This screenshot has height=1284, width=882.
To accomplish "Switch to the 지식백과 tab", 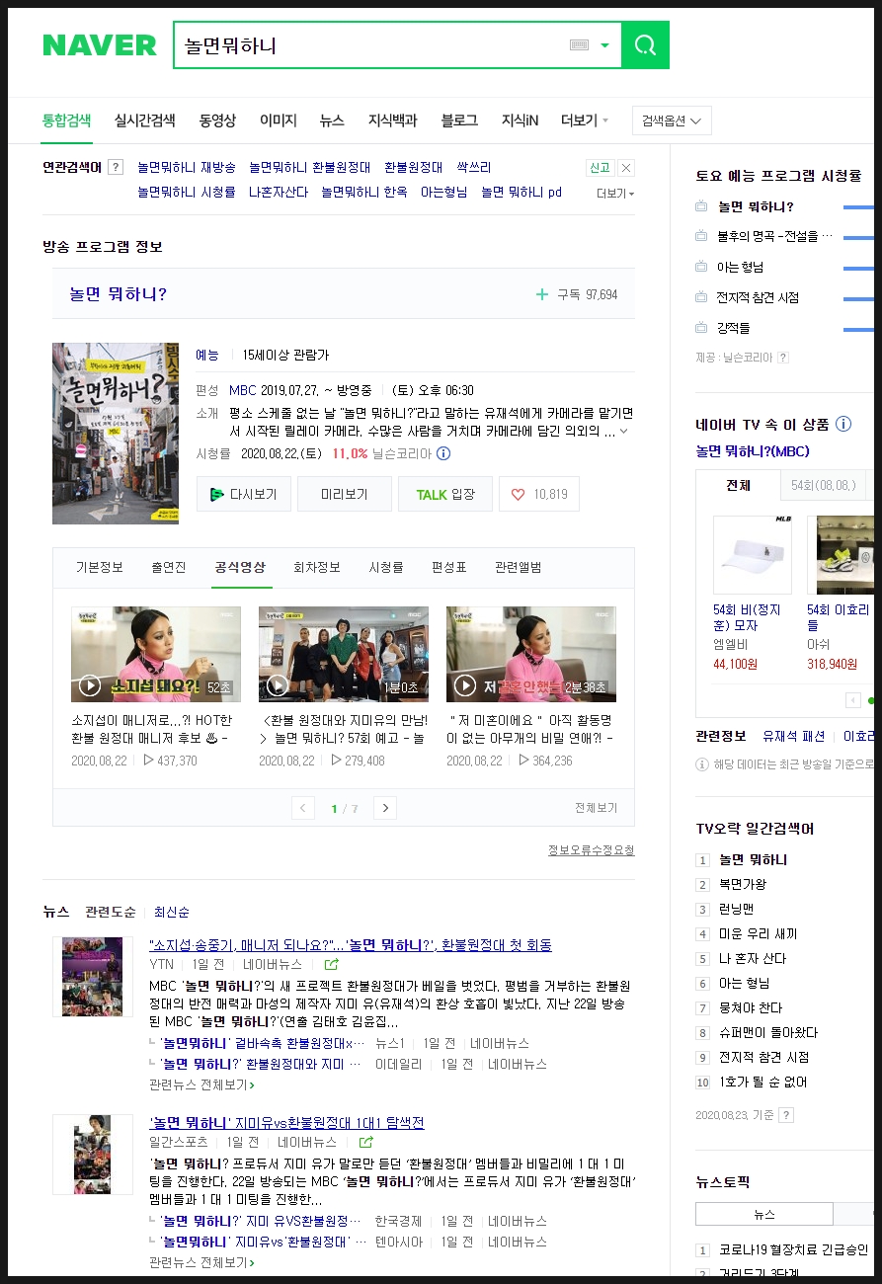I will click(x=392, y=120).
